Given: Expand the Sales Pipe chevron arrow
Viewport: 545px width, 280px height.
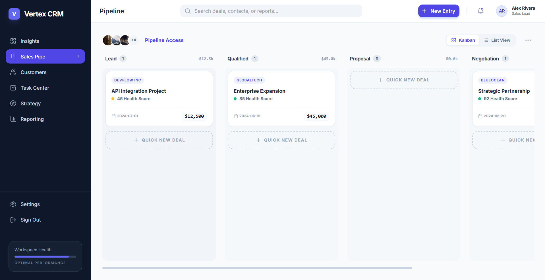Looking at the screenshot, I should click(78, 56).
